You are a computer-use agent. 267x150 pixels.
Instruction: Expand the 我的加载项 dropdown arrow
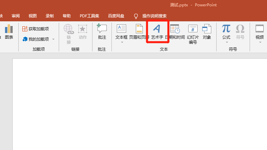point(53,39)
